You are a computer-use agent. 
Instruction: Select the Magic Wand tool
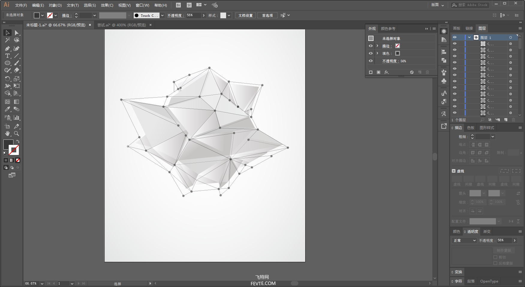tap(7, 40)
